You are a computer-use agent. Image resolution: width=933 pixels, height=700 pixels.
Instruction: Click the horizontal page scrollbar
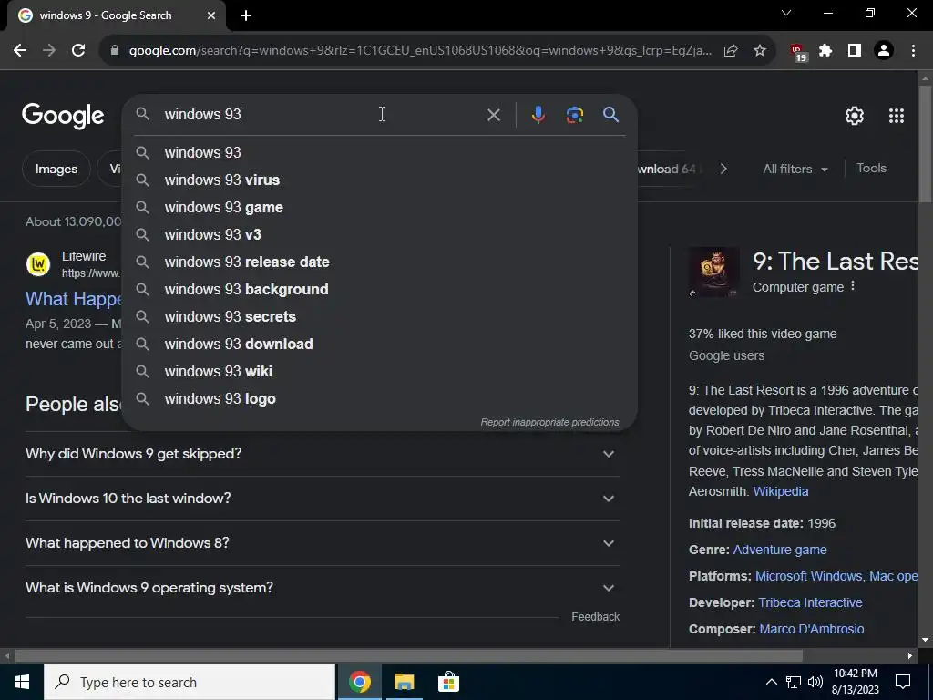pyautogui.click(x=408, y=656)
